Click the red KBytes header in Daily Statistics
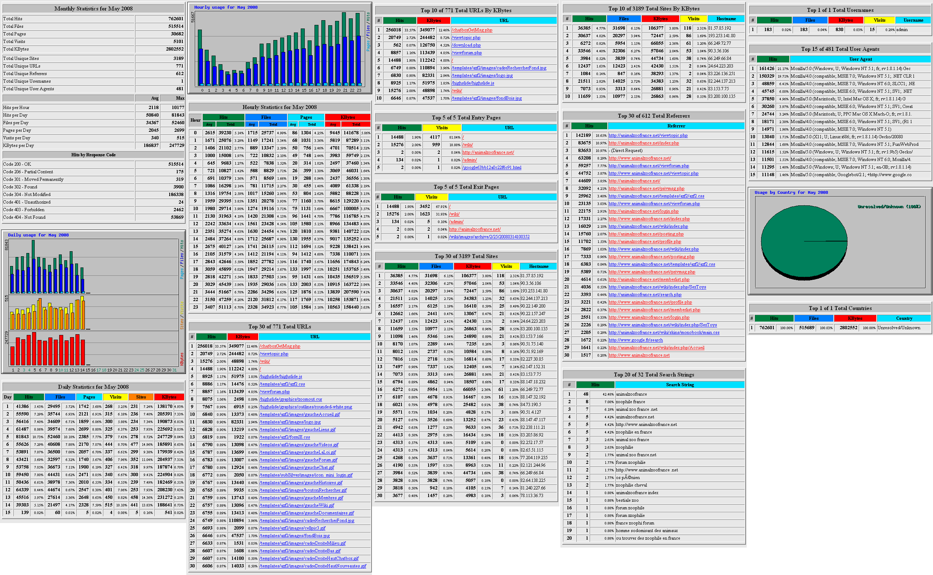Viewport: 933px width, 575px height. click(x=169, y=397)
